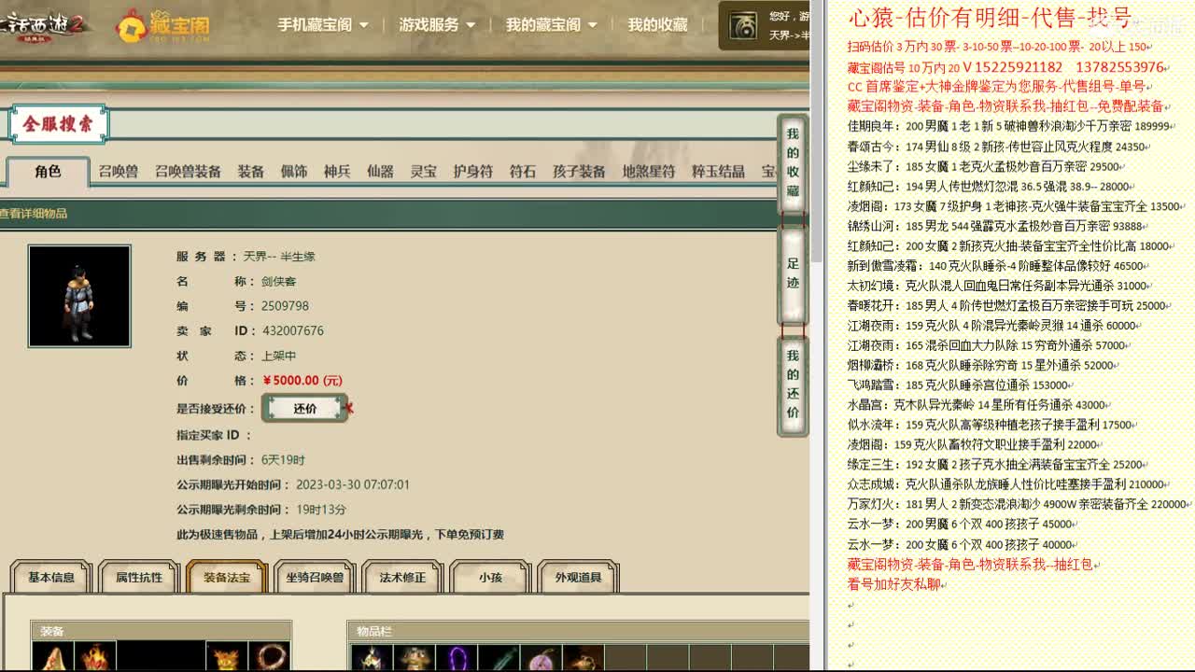Screen dimensions: 1195x672
Task: Open the 符石 category tab
Action: pyautogui.click(x=523, y=172)
